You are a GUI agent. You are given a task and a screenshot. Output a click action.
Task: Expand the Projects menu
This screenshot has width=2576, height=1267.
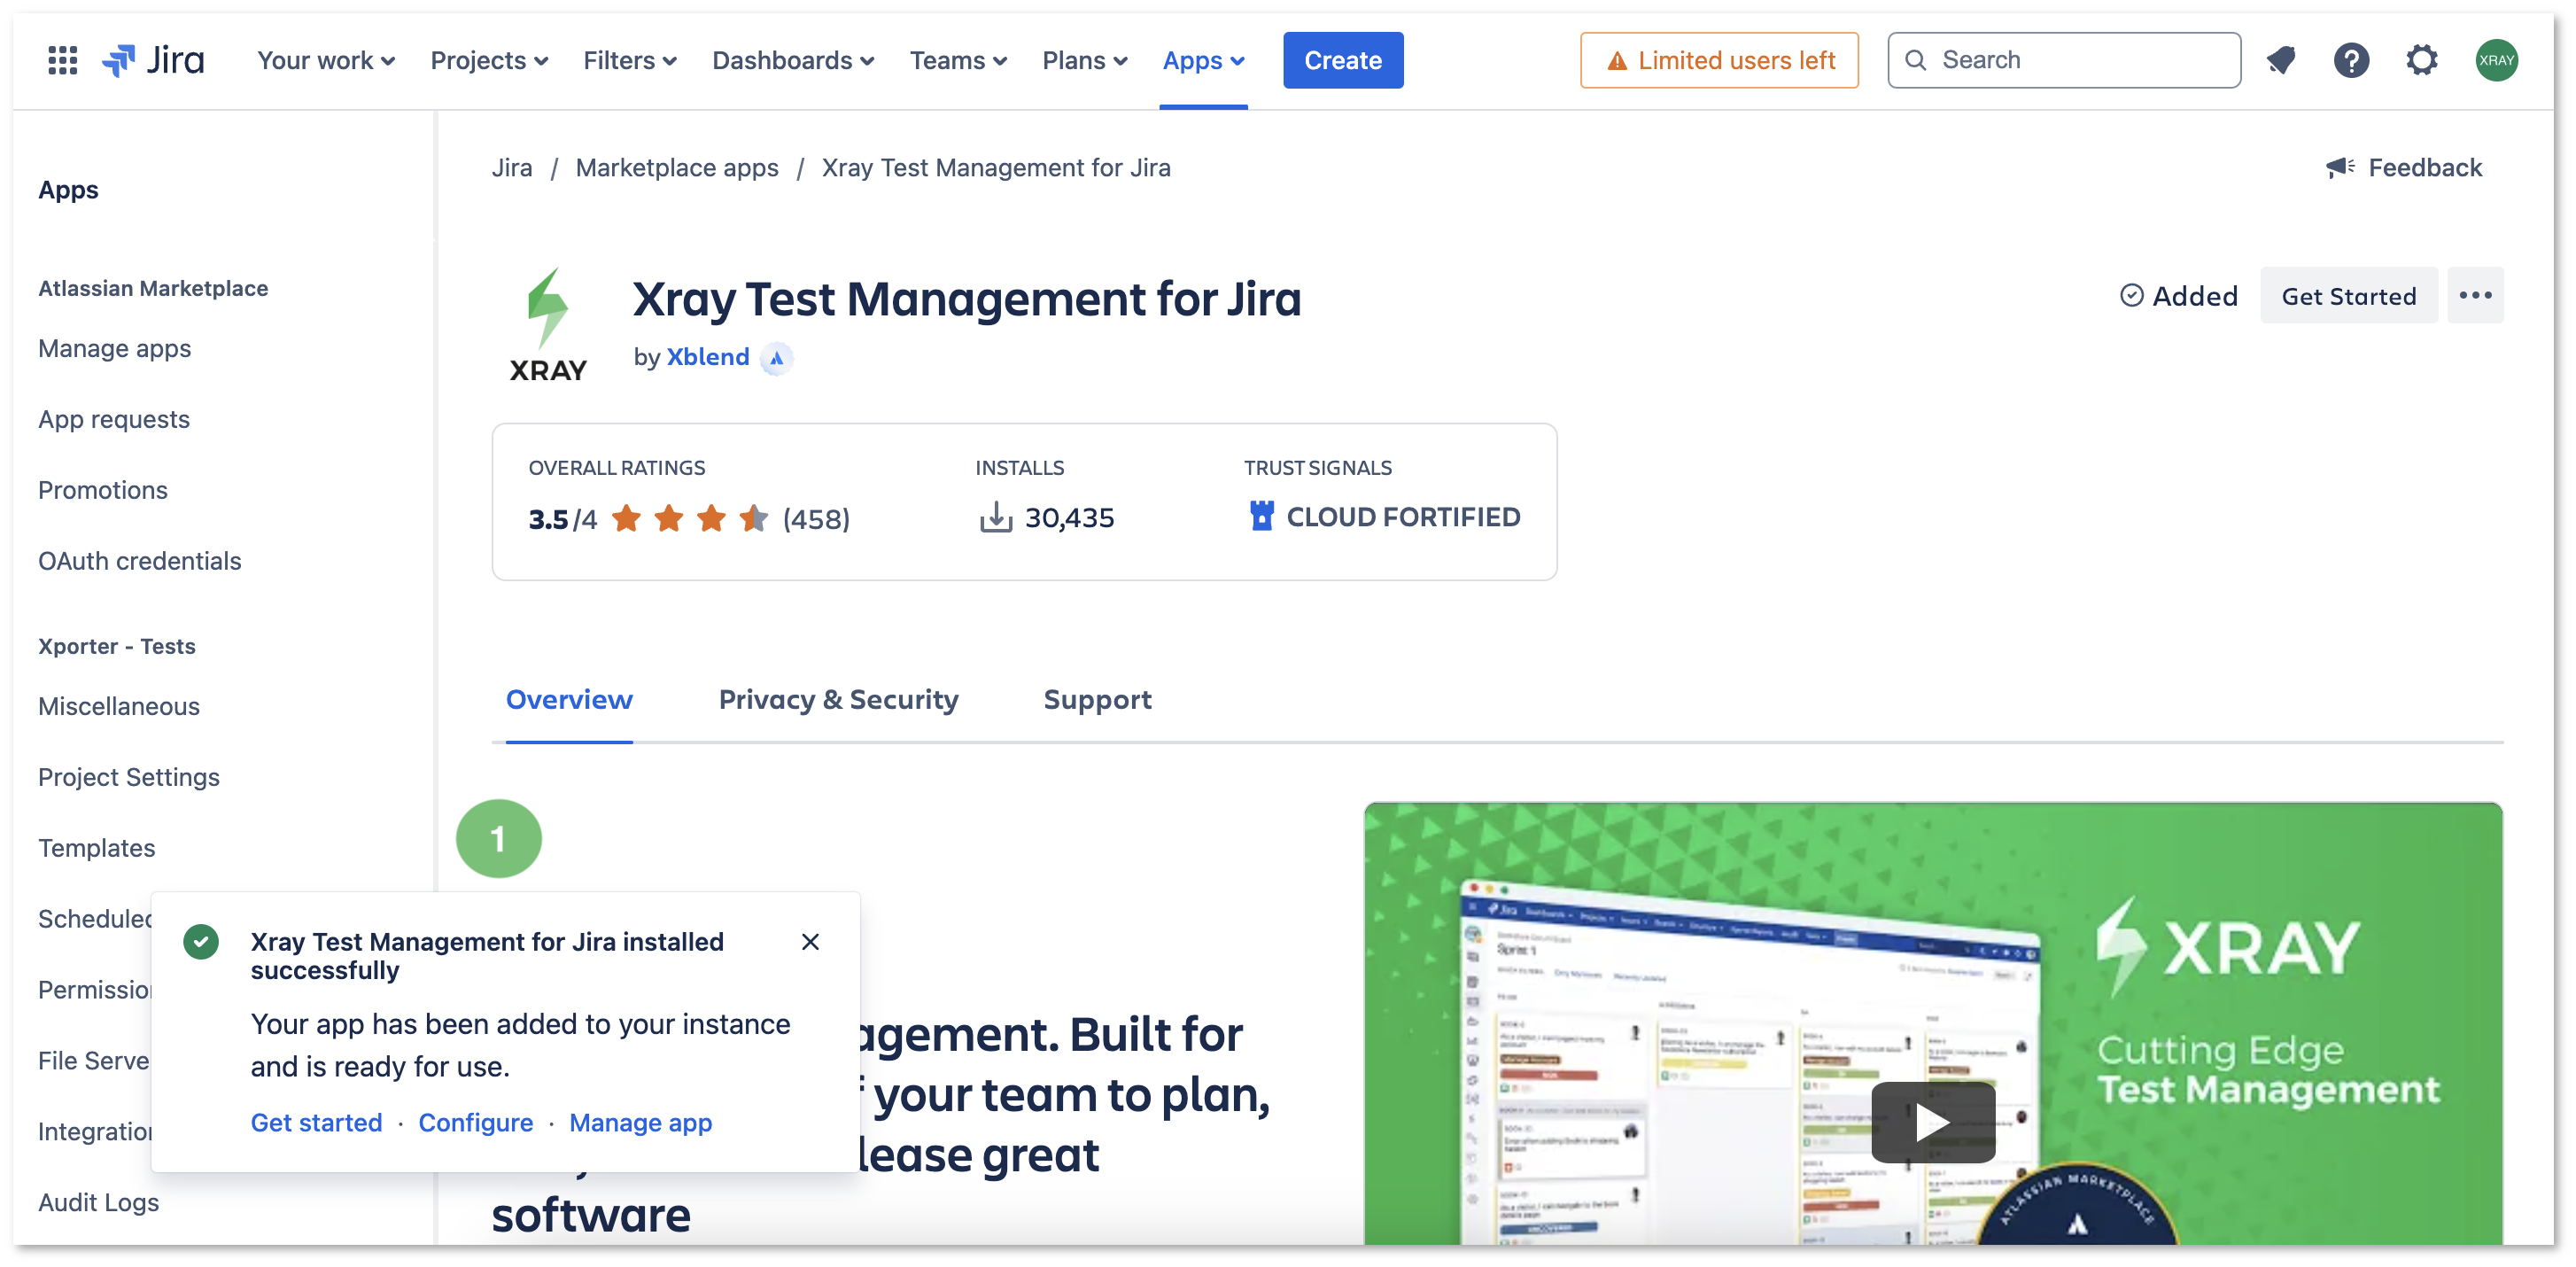pyautogui.click(x=489, y=60)
